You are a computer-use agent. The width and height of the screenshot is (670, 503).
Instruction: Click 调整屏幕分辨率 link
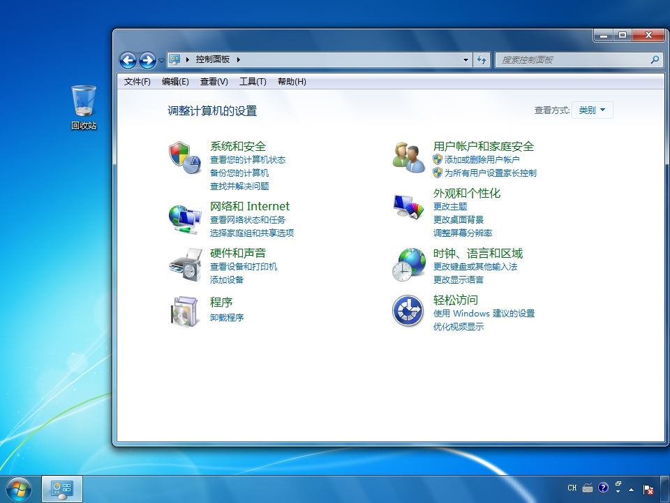(x=463, y=233)
